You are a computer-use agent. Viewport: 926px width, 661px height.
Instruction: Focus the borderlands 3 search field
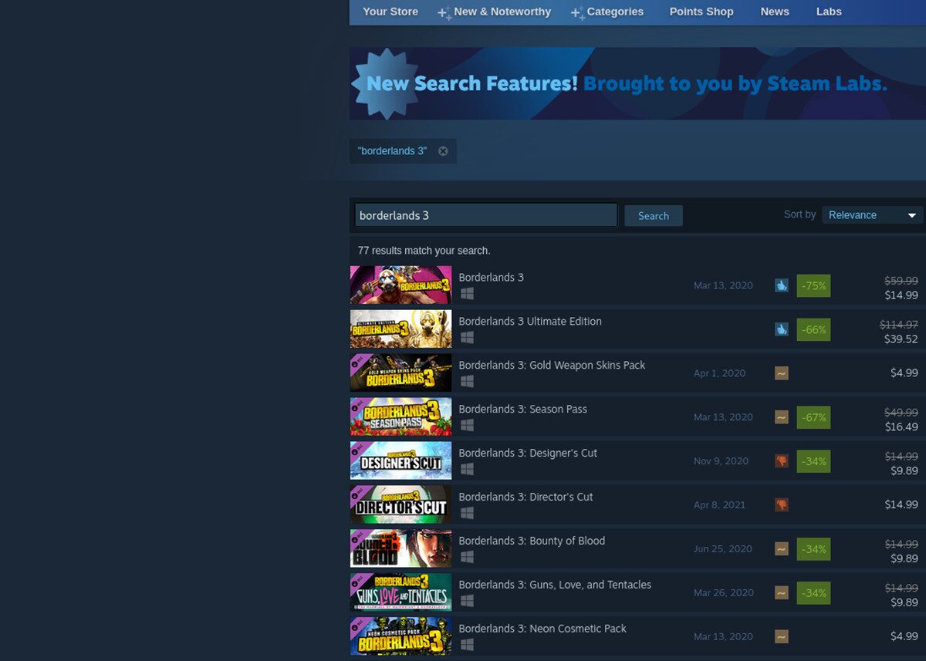click(x=486, y=215)
